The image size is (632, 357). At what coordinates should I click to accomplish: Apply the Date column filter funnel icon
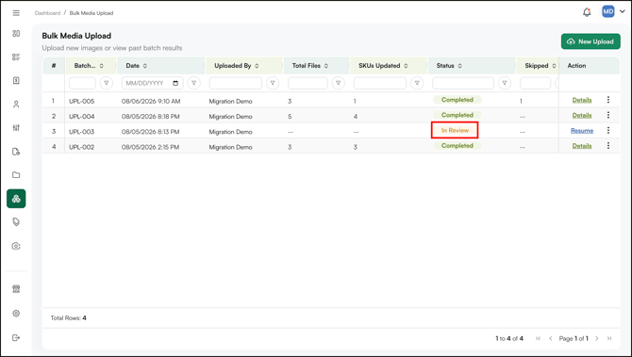point(194,83)
